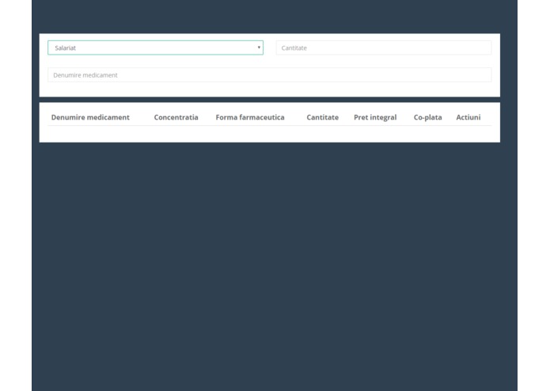Click the Denumire medicament column header
The image size is (550, 391).
pos(90,117)
